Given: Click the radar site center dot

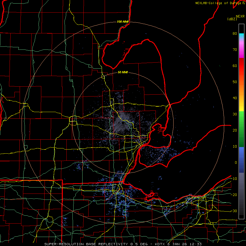Looking at the screenshot, I should pyautogui.click(x=123, y=123).
